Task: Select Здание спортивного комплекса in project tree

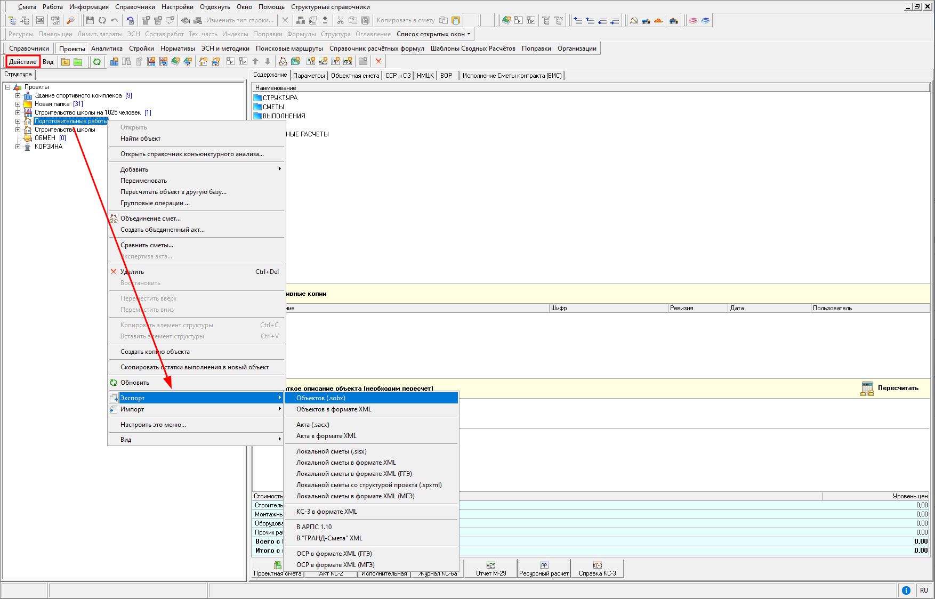Action: click(x=78, y=95)
